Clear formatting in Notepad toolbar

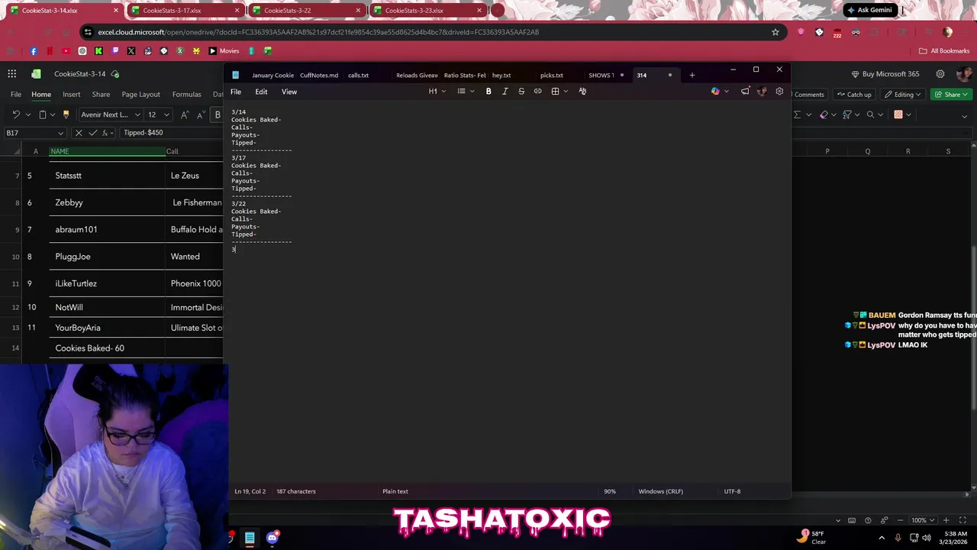[582, 91]
